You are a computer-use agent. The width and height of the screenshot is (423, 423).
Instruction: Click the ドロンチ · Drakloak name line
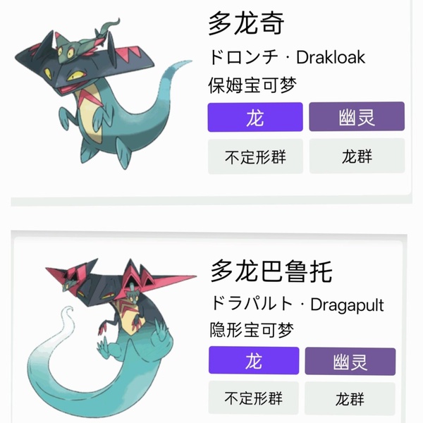[287, 57]
